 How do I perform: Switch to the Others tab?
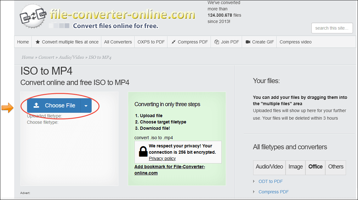point(336,168)
